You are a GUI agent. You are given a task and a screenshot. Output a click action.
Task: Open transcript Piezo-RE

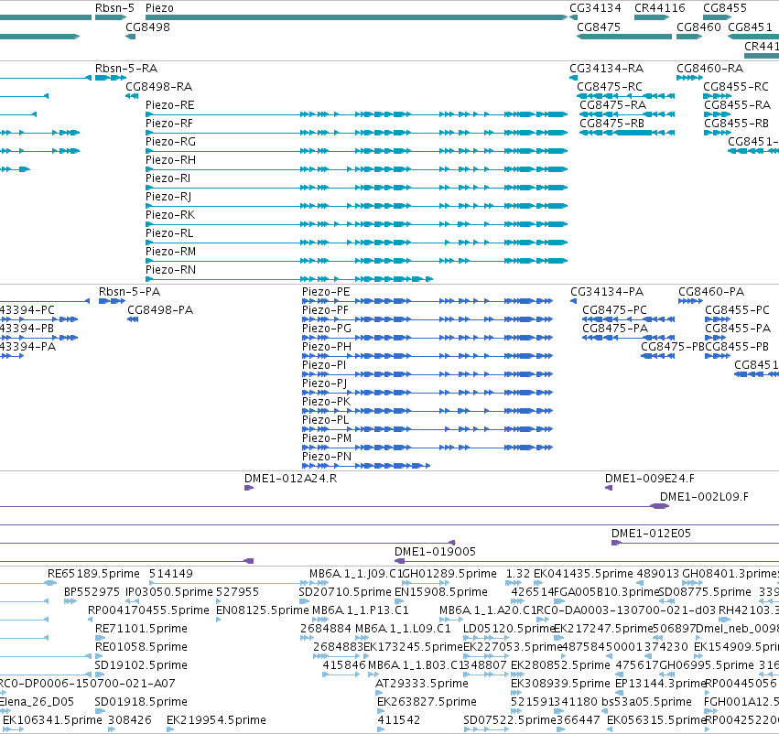[356, 114]
